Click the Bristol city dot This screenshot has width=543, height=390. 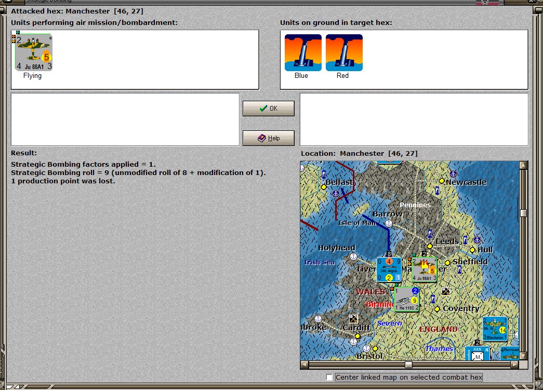click(x=375, y=348)
